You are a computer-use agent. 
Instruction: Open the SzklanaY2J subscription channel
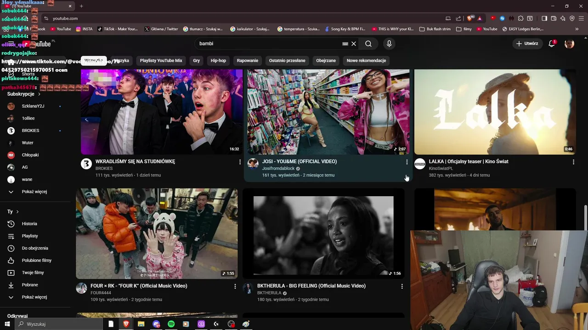coord(34,106)
